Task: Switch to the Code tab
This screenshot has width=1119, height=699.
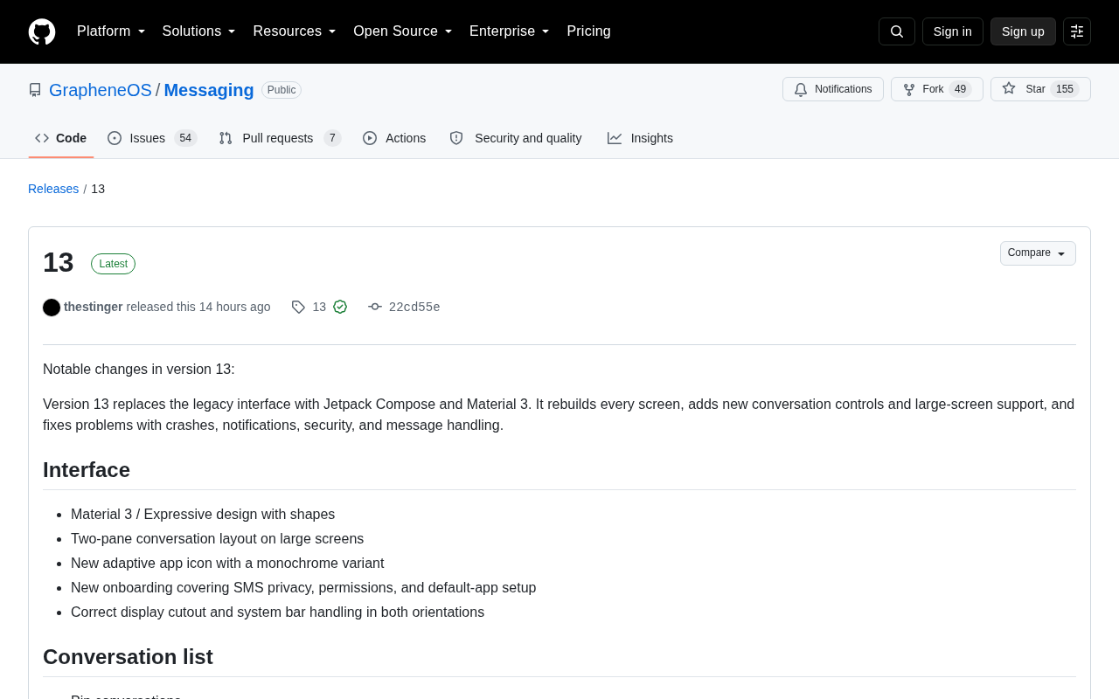Action: 61,138
